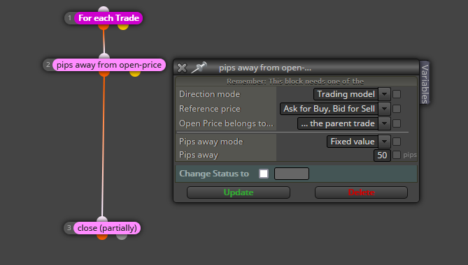The width and height of the screenshot is (468, 265).
Task: Click block number 1 badge
Action: coord(69,18)
